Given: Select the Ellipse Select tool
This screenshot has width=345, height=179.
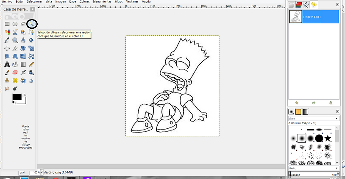Looking at the screenshot, I should pos(15,24).
